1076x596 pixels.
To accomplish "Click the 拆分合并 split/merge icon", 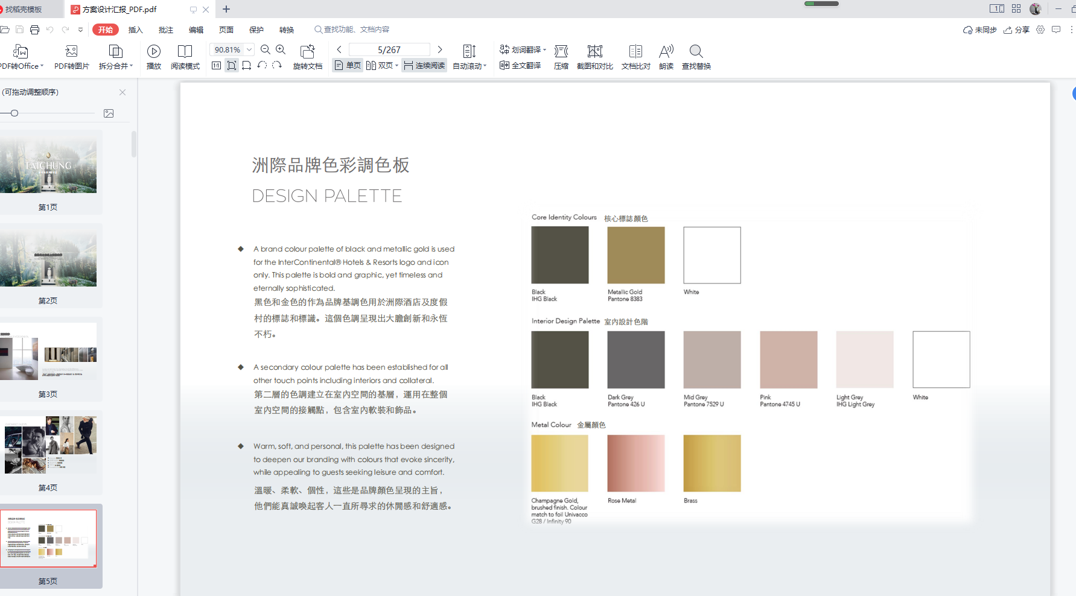I will click(115, 51).
